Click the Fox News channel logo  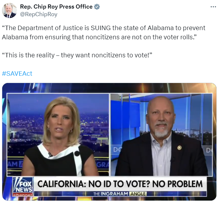pos(23,187)
